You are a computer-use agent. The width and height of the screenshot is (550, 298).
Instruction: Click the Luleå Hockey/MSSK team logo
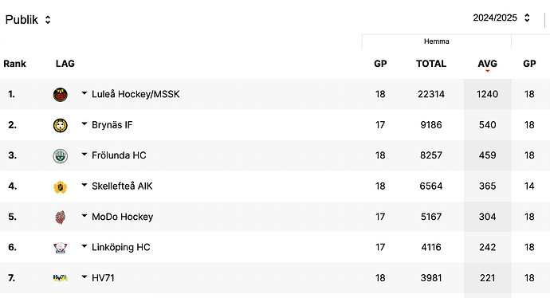[x=61, y=95]
